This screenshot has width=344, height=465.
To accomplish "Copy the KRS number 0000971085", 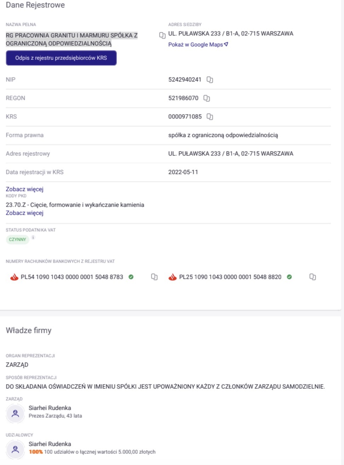I will click(210, 117).
